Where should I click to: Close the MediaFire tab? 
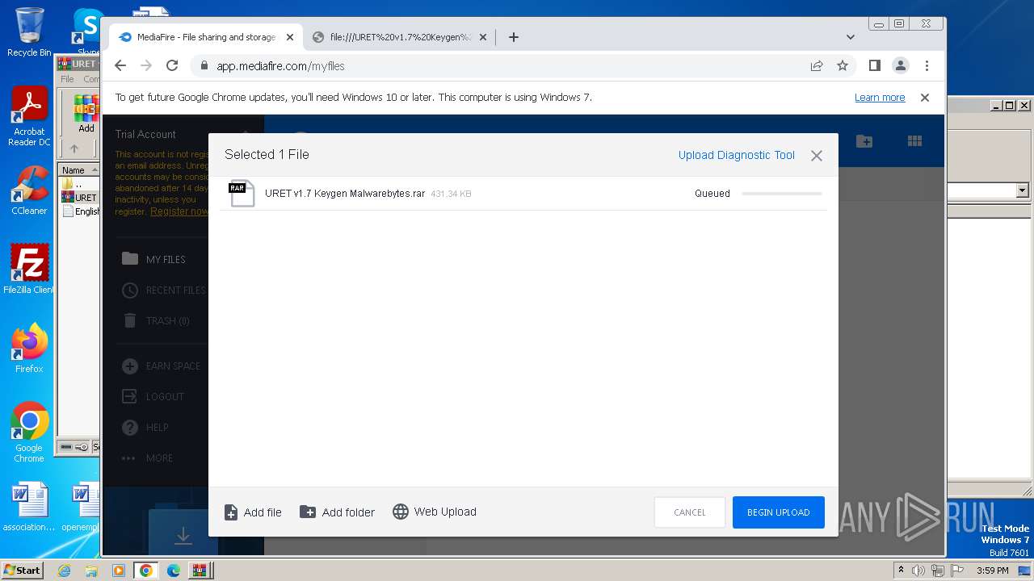(290, 37)
